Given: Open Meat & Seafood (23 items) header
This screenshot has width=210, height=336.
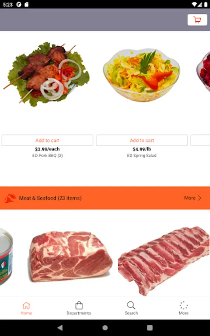Looking at the screenshot, I should pyautogui.click(x=50, y=198).
